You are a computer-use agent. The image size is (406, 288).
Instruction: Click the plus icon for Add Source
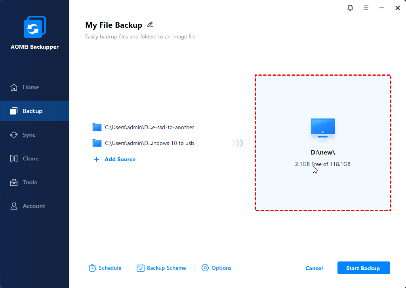point(97,159)
